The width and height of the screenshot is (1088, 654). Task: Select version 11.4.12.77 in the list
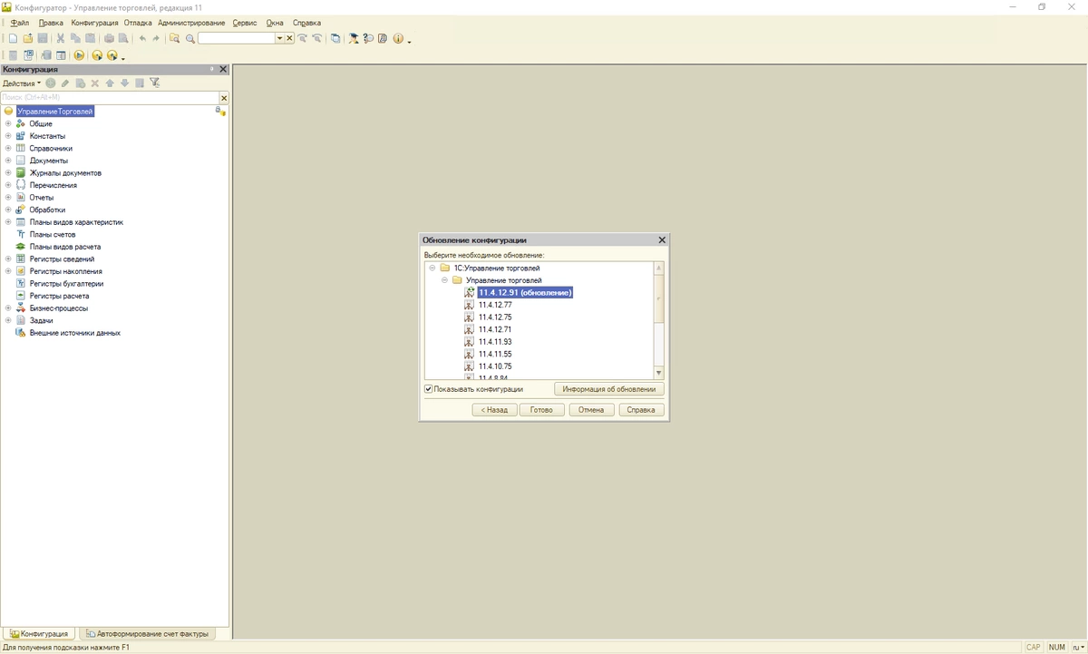tap(495, 305)
